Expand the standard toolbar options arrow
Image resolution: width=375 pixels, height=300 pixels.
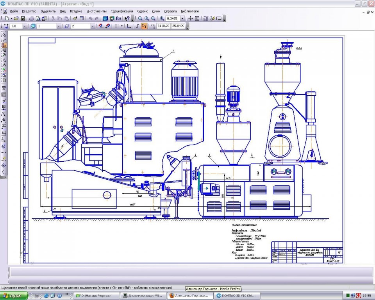pos(133,19)
